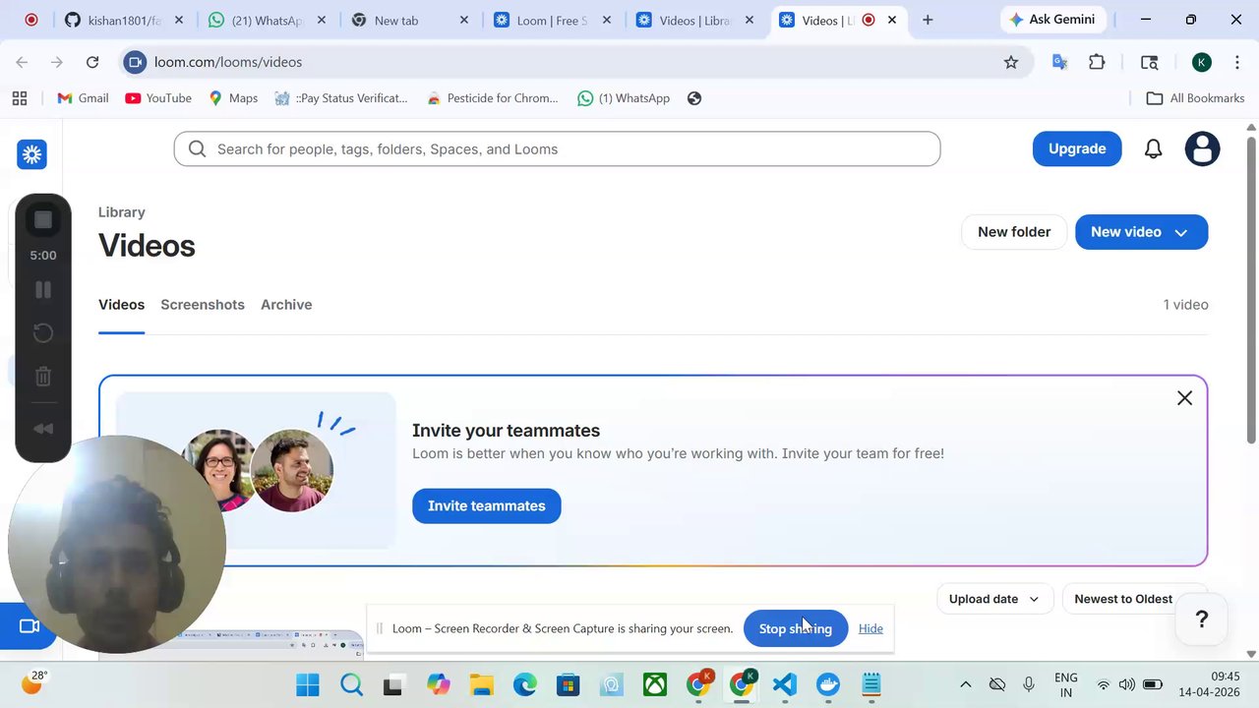Select the Screenshots tab
Image resolution: width=1259 pixels, height=708 pixels.
click(203, 305)
